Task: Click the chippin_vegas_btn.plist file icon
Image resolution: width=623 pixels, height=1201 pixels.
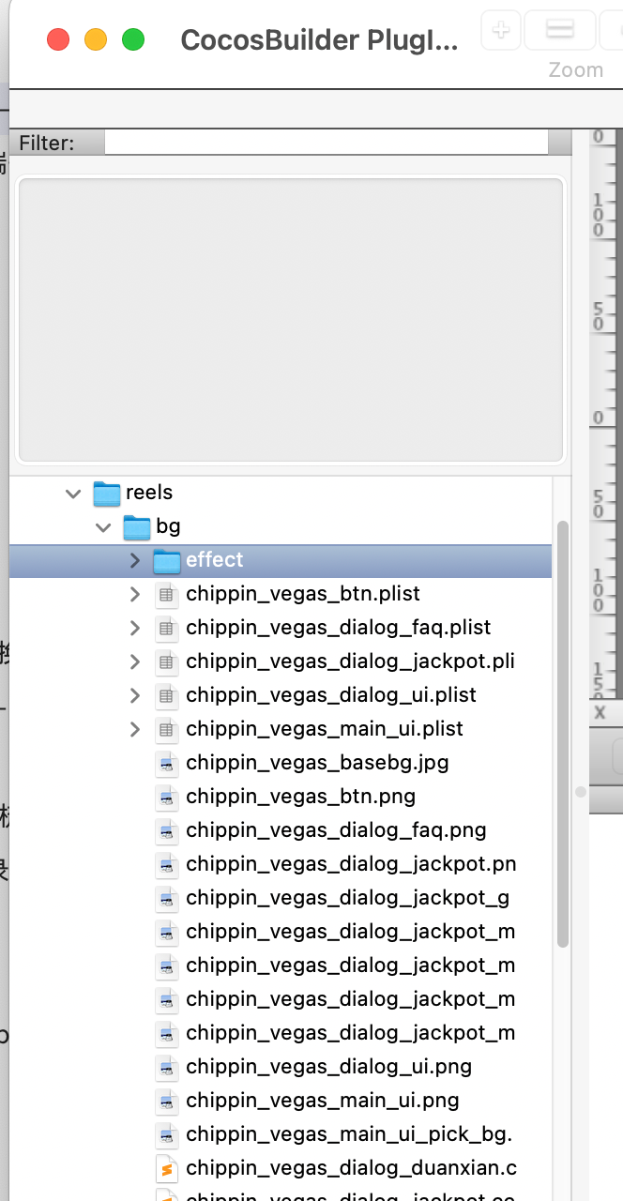Action: (x=167, y=594)
